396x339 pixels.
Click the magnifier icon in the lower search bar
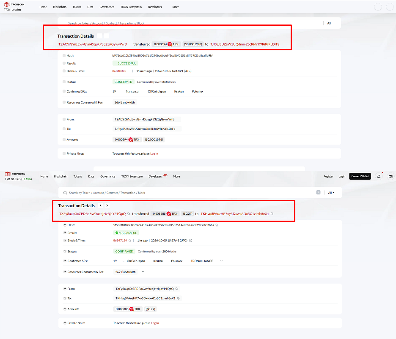coord(65,193)
